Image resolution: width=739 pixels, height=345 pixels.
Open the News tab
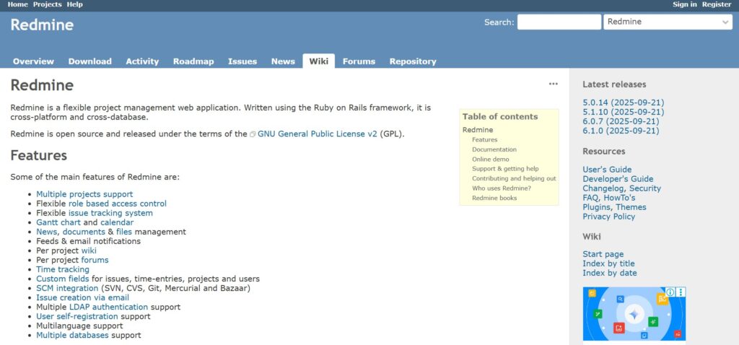283,61
